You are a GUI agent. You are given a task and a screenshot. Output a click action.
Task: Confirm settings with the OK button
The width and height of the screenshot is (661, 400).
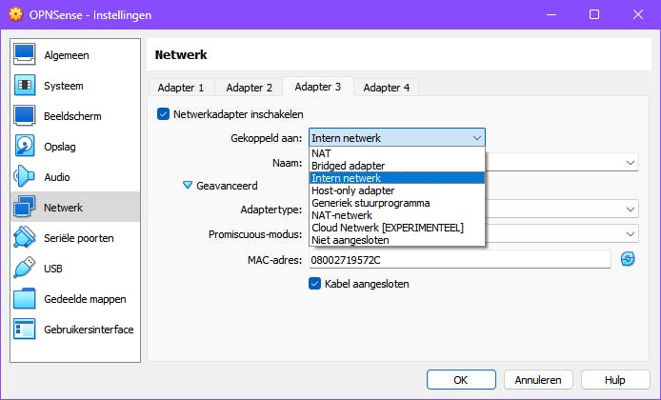click(x=461, y=379)
